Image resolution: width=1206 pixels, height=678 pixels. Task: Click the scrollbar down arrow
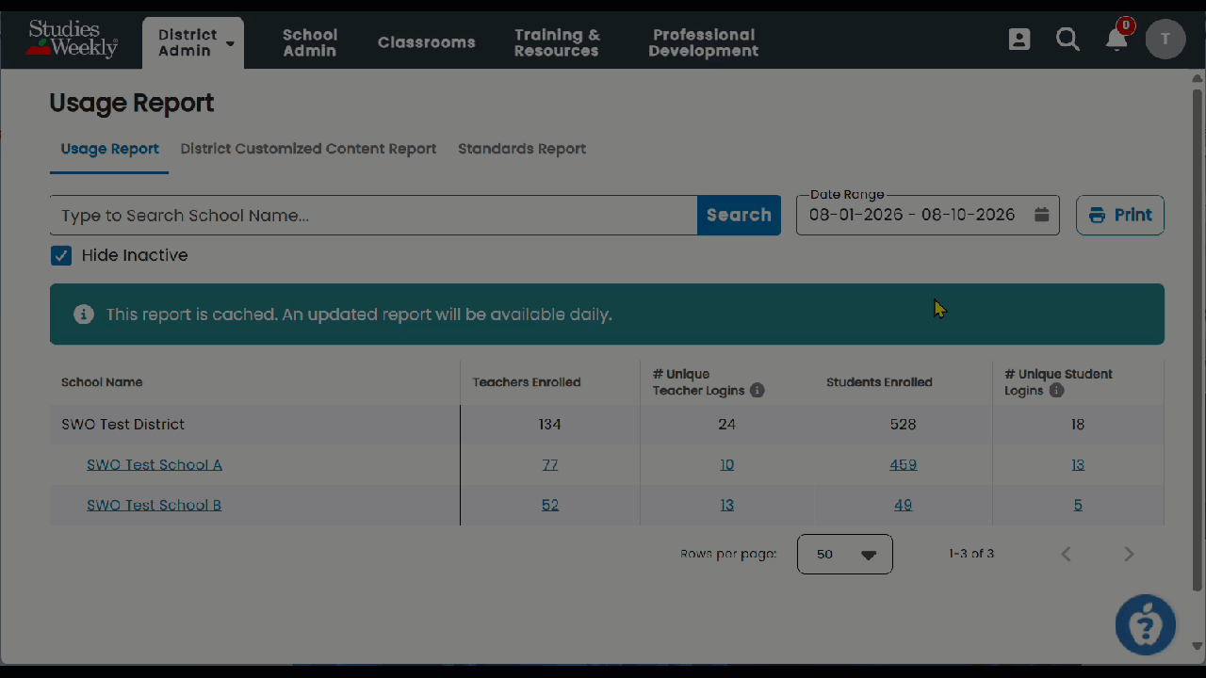pos(1198,646)
